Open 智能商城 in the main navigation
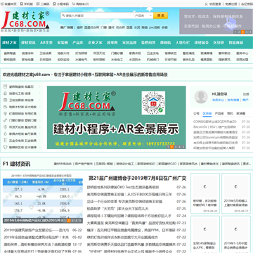The height and width of the screenshot is (253, 253). coord(236,43)
